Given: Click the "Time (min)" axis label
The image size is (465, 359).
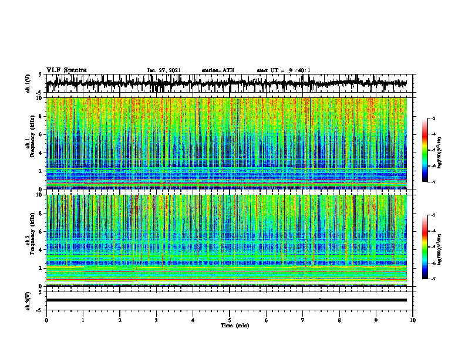Looking at the screenshot, I should tap(235, 326).
